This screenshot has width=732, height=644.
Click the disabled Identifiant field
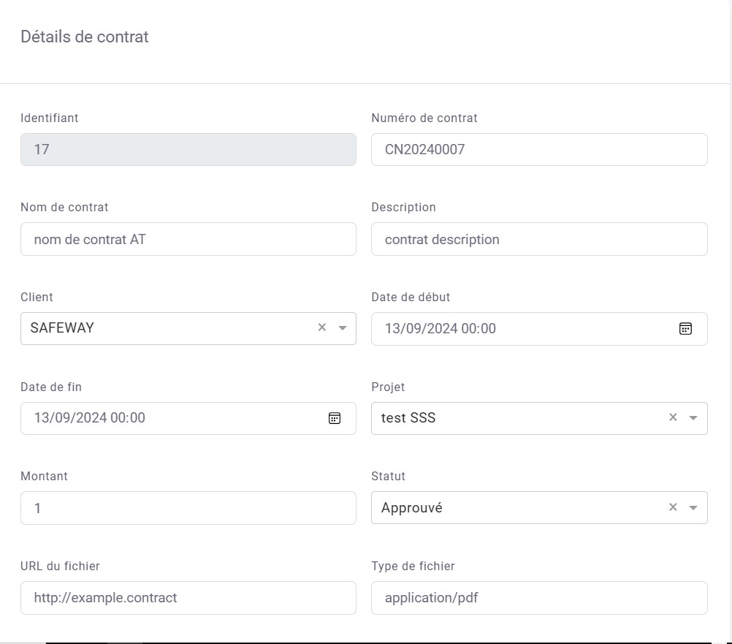click(188, 150)
